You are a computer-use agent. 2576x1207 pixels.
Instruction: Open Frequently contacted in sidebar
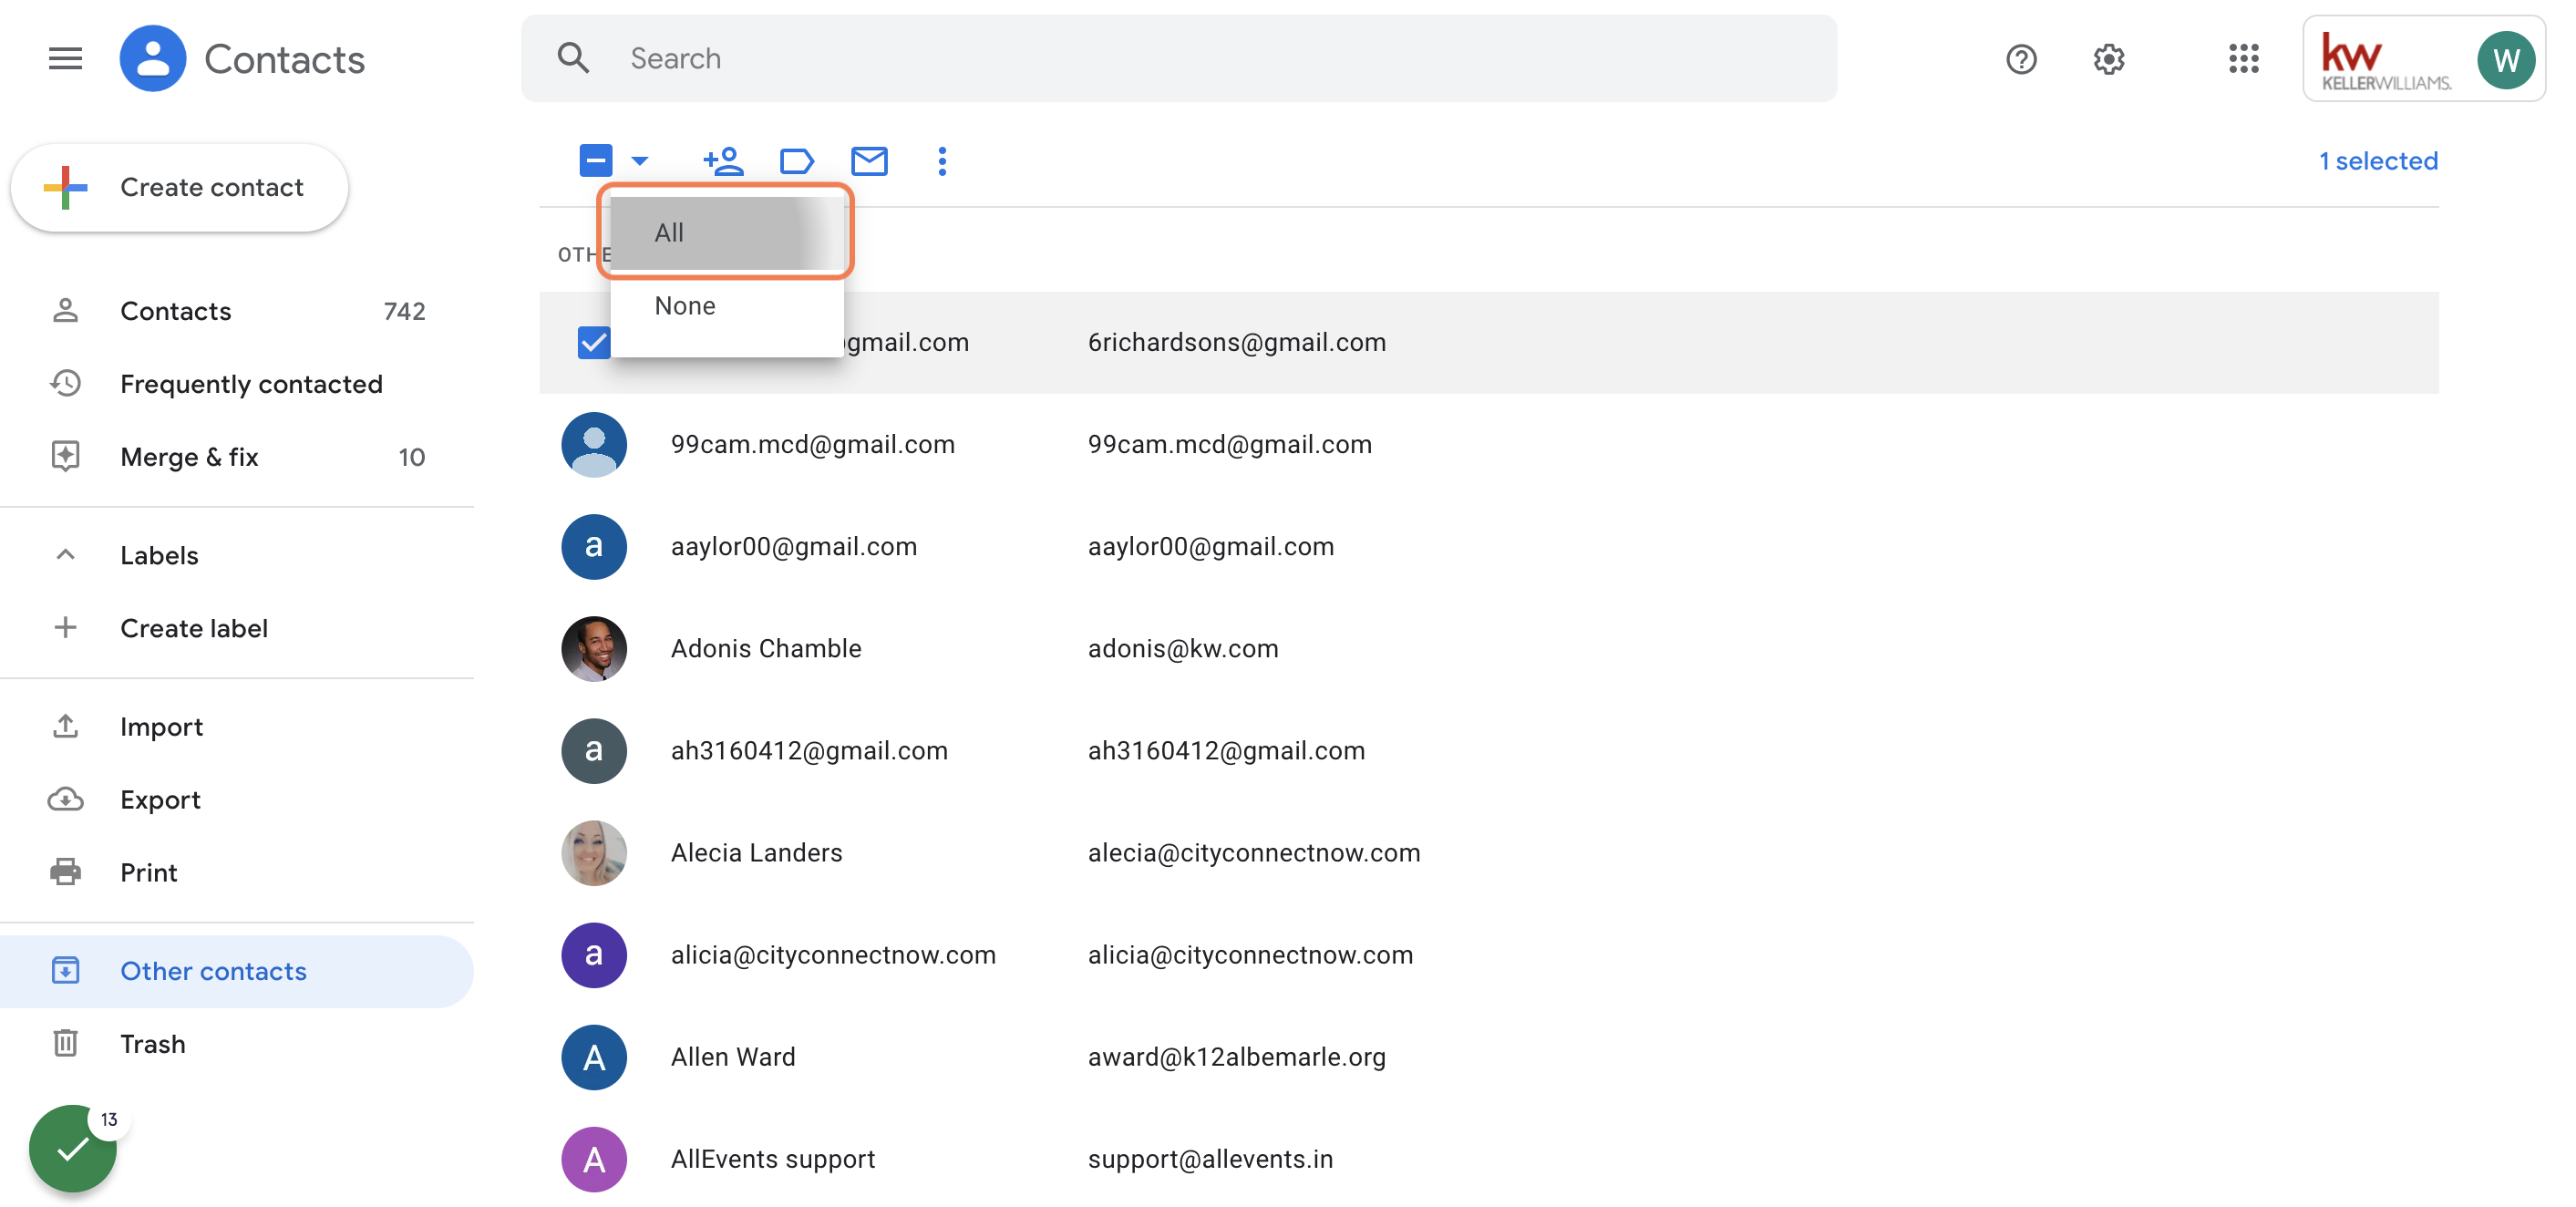(x=237, y=384)
